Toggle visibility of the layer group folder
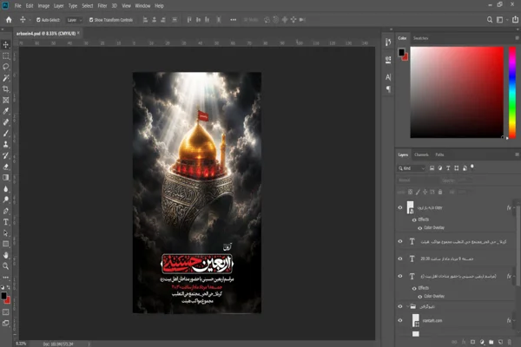 pyautogui.click(x=400, y=306)
